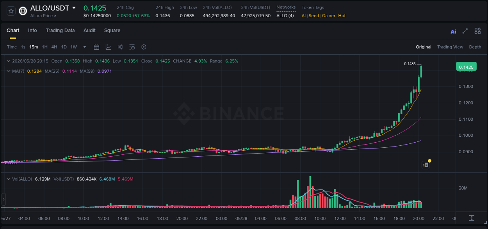Image resolution: width=488 pixels, height=229 pixels.
Task: Collapse the OHLC data row chevron
Action: [x=9, y=61]
